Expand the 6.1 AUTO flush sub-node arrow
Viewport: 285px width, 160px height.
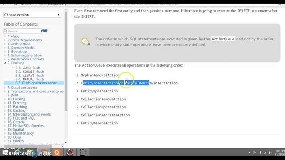pyautogui.click(x=13, y=68)
